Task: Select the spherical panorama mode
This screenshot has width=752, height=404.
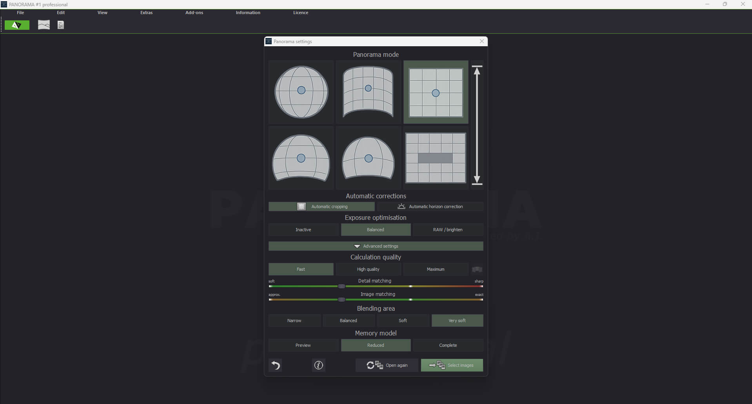Action: coord(300,92)
